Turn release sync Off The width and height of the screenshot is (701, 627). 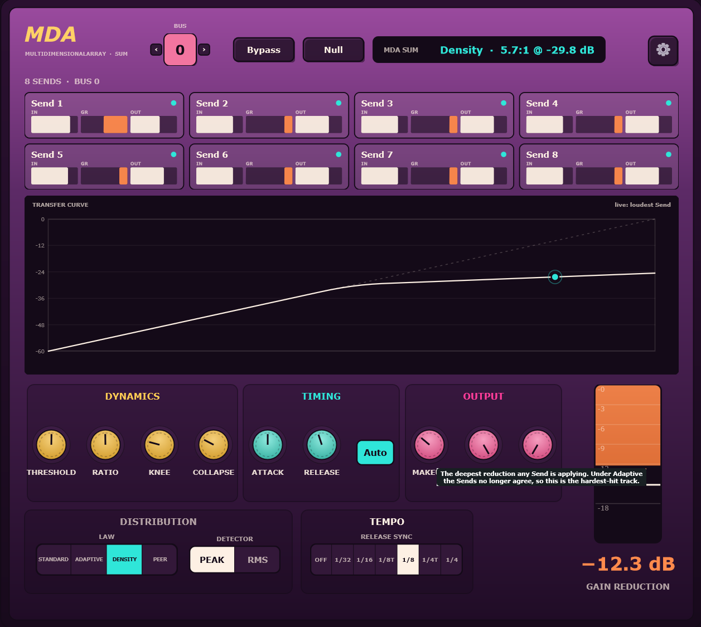[x=321, y=560]
